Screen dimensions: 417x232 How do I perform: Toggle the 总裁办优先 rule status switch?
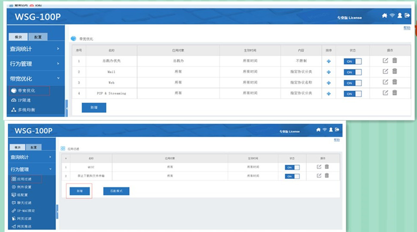point(352,61)
